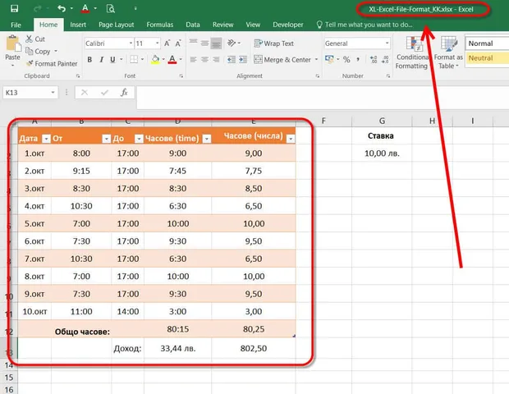Toggle Bold formatting
The width and height of the screenshot is (509, 394).
[x=89, y=60]
